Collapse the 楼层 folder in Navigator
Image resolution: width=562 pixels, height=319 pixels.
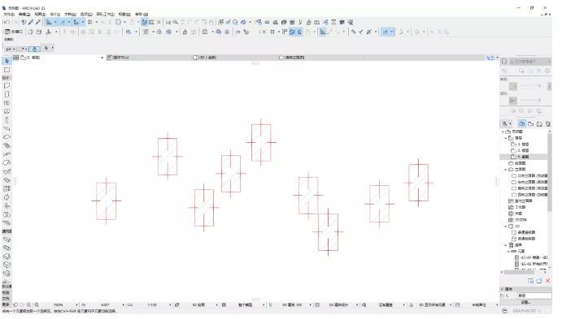(x=506, y=138)
